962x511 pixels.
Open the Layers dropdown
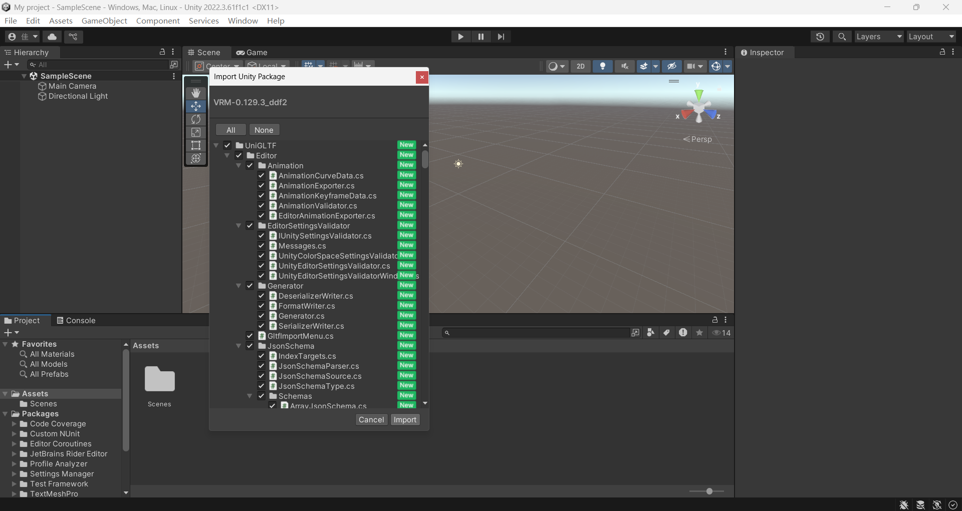(x=879, y=37)
